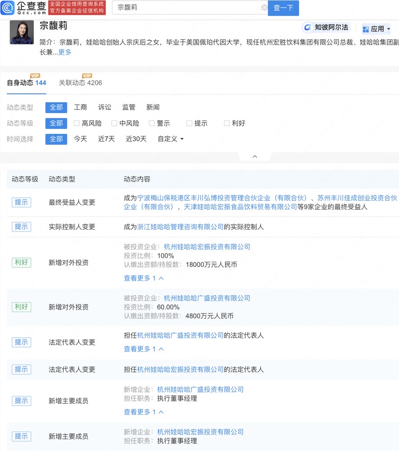399x451 pixels.
Task: Filter dynamic type by 诉讼
Action: [104, 107]
